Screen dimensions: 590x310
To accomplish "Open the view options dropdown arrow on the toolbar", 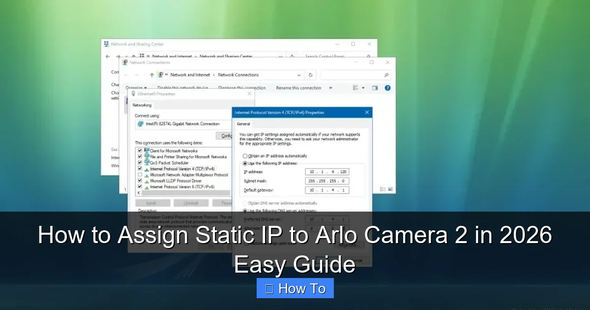I will click(363, 88).
